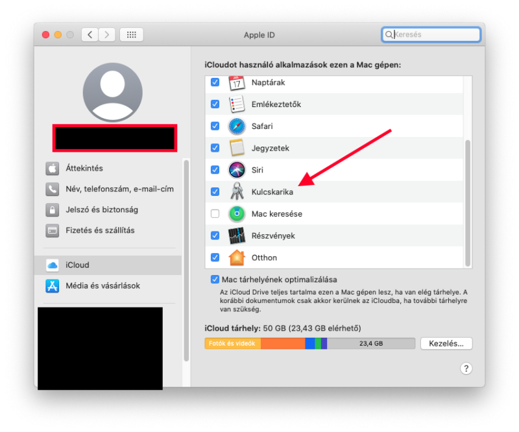Click the yellow minimize window button
519x432 pixels.
(x=58, y=35)
